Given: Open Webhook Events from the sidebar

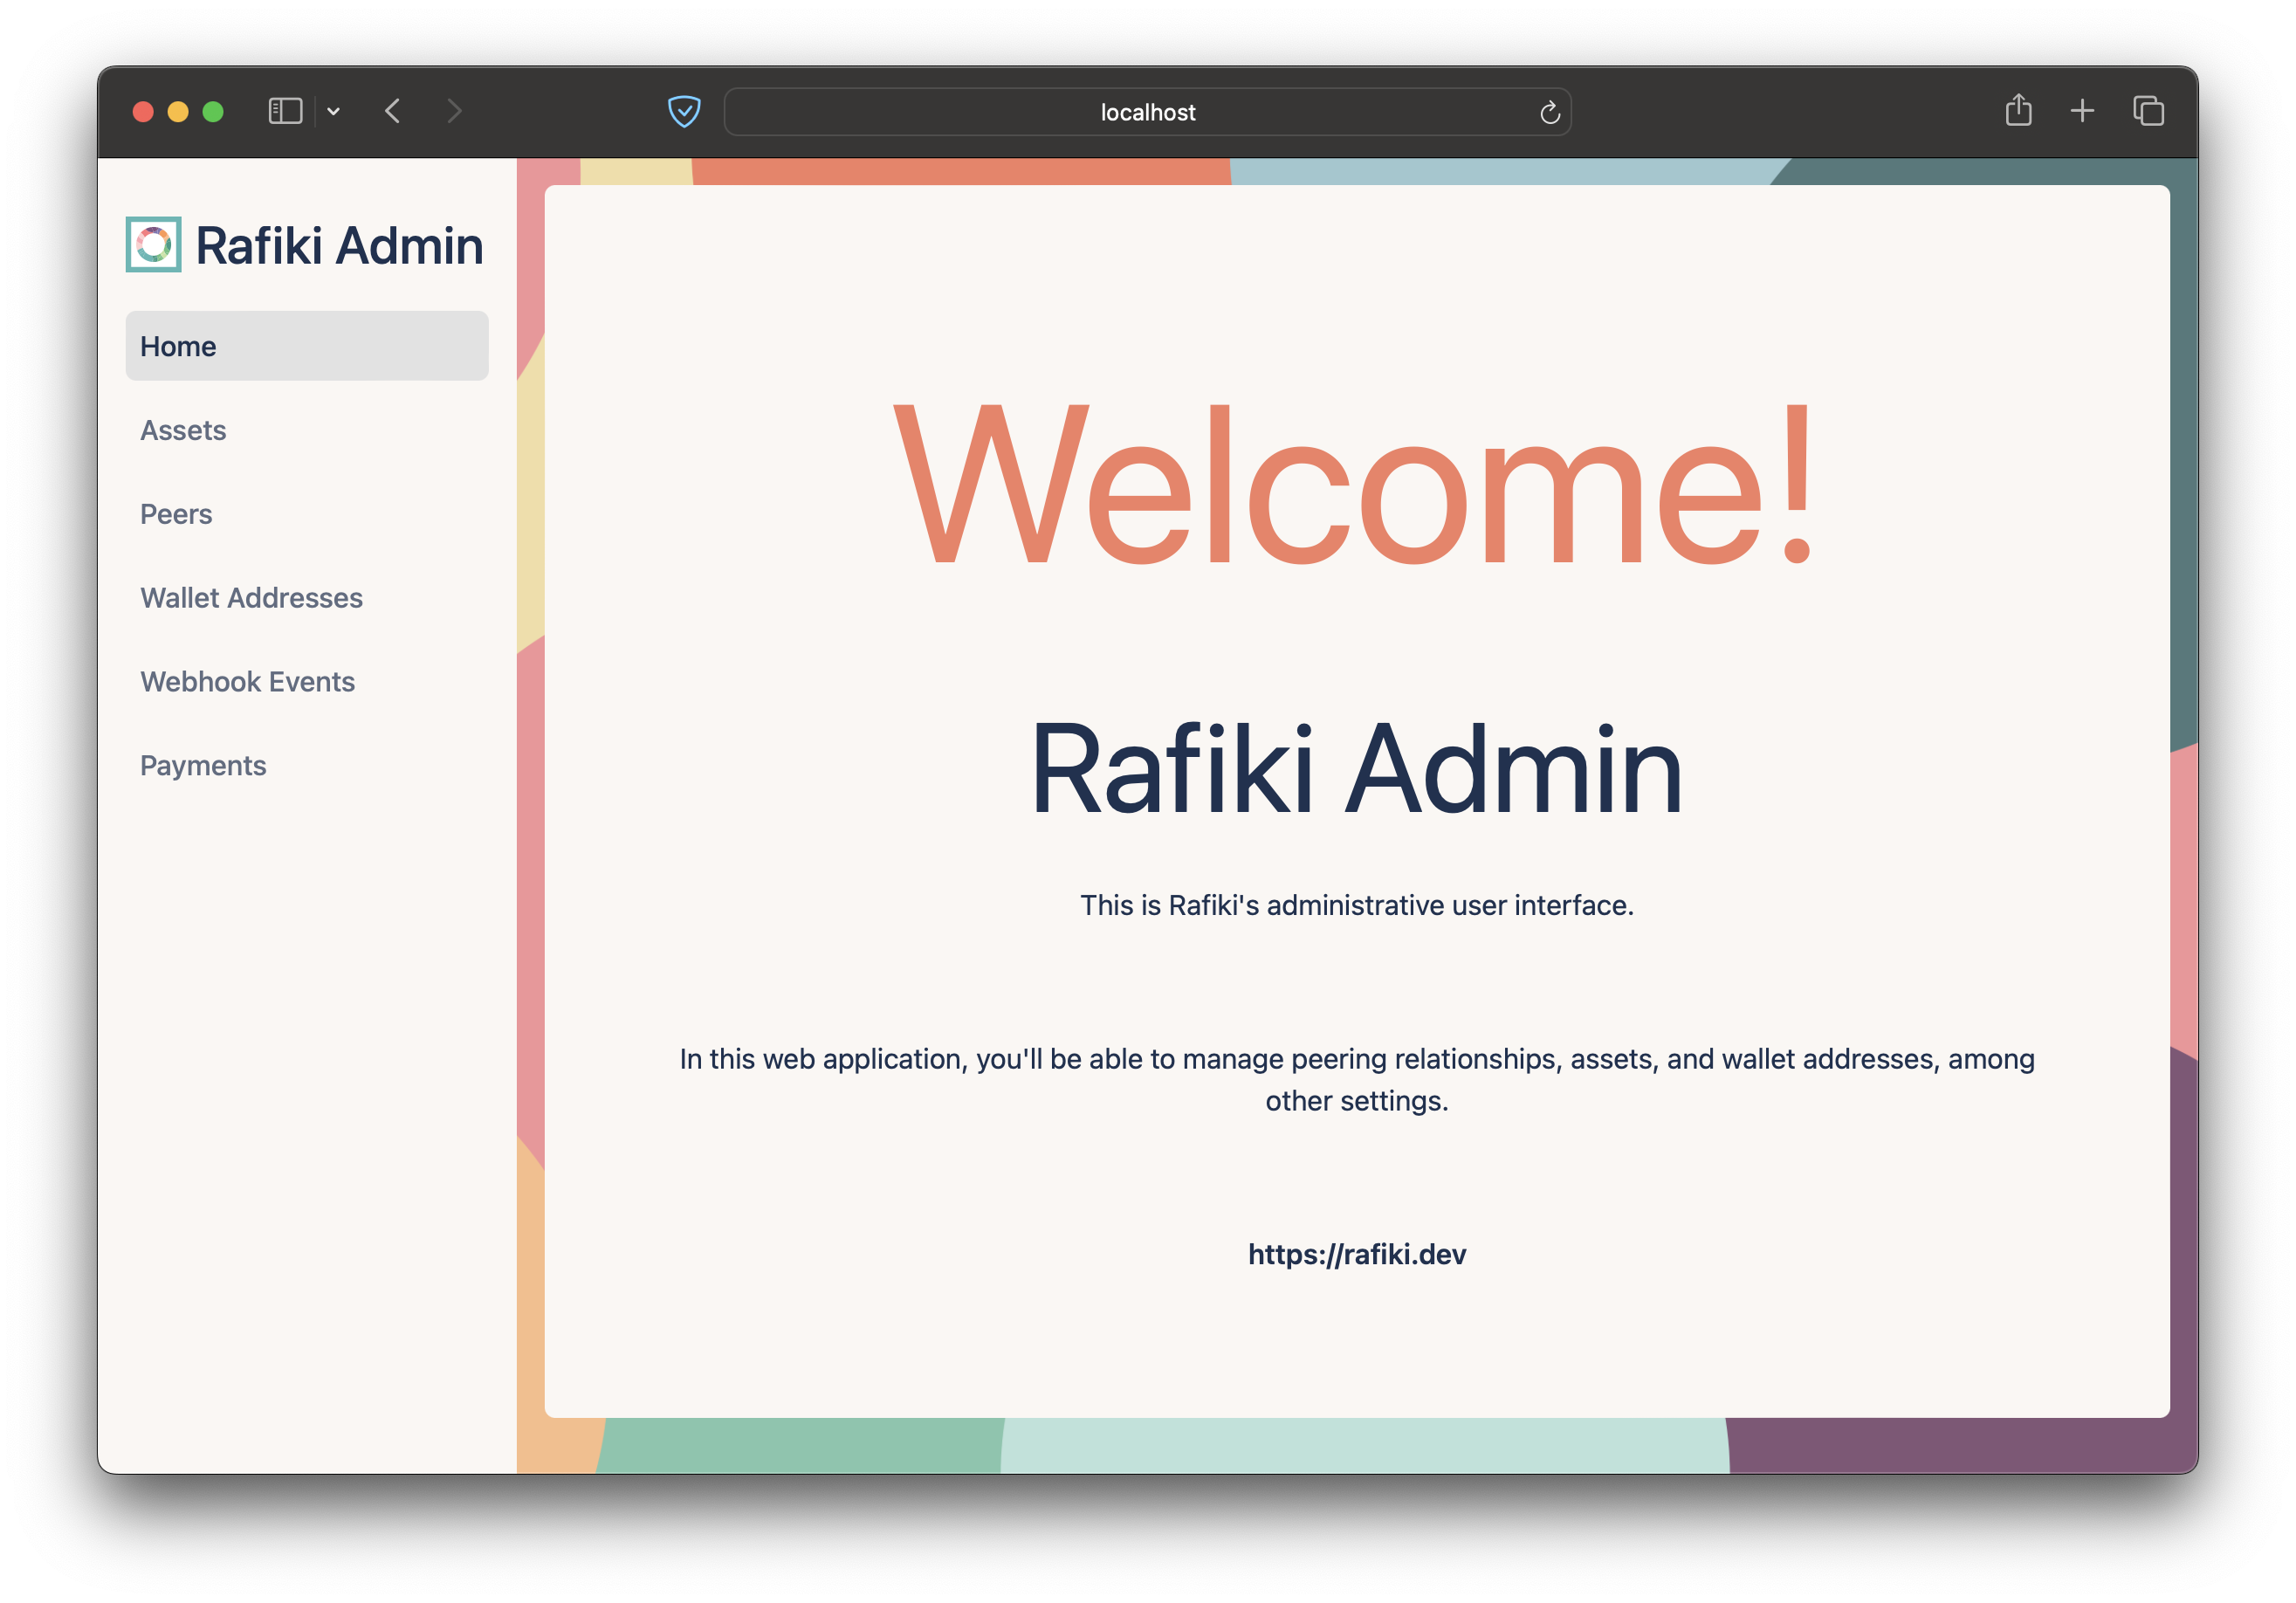Looking at the screenshot, I should [247, 681].
